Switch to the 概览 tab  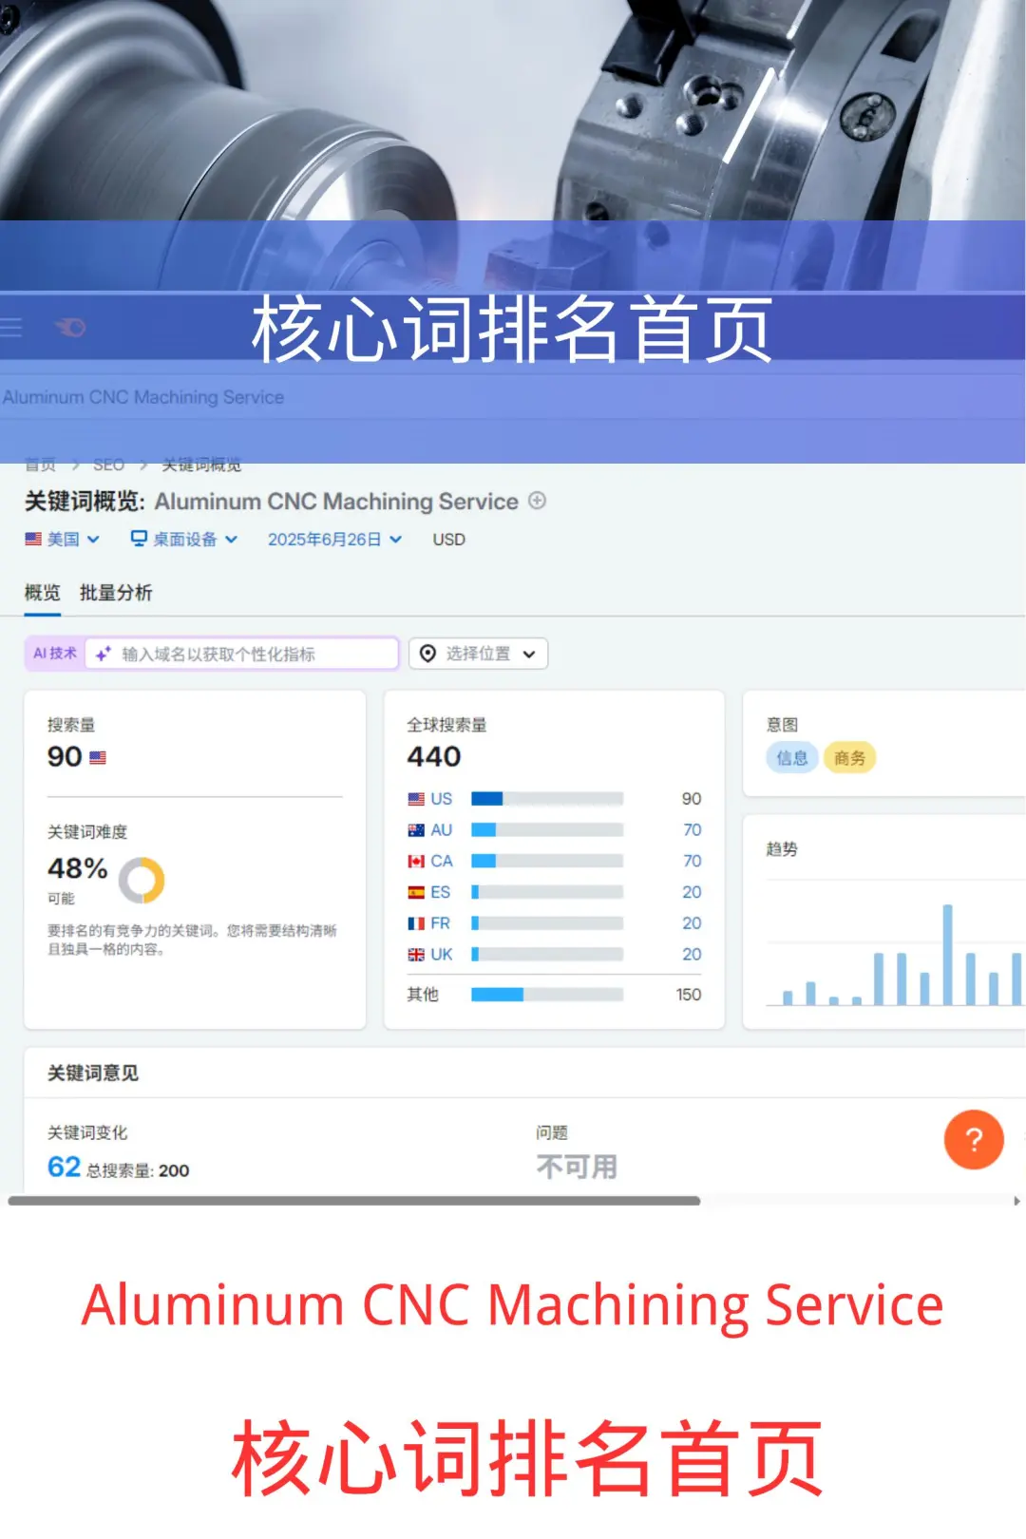pos(42,593)
